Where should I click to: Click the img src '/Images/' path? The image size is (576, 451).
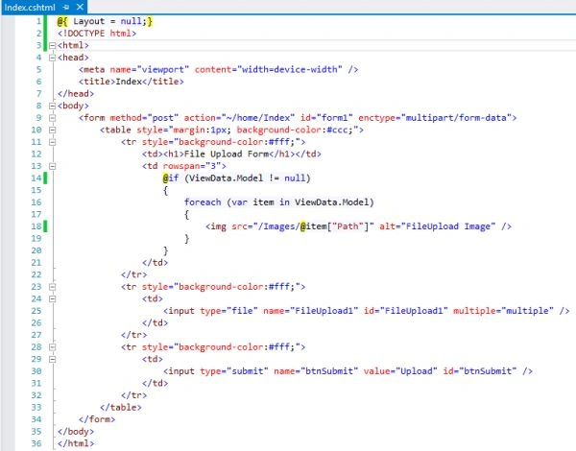pyautogui.click(x=278, y=226)
